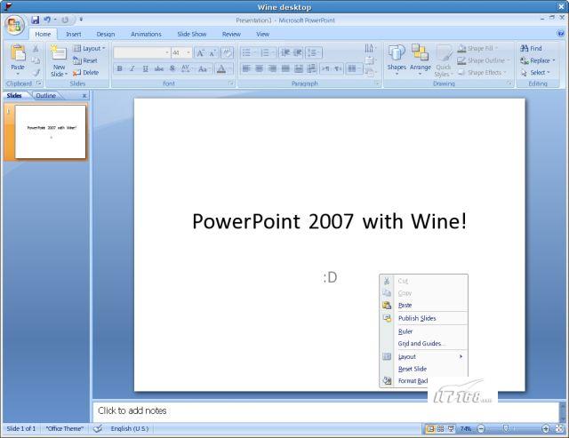Expand line spacing options

click(314, 53)
